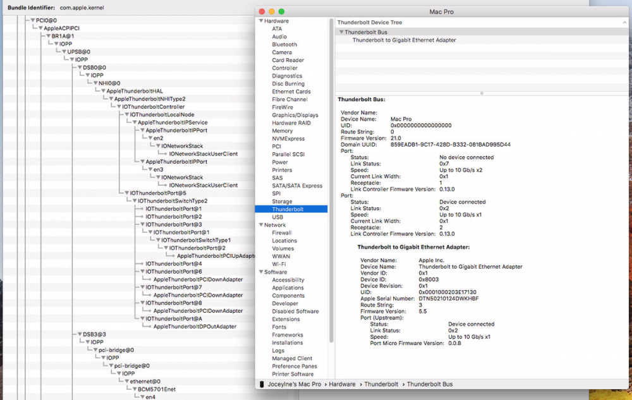Open the Storage hardware category
The width and height of the screenshot is (632, 400).
[x=282, y=202]
